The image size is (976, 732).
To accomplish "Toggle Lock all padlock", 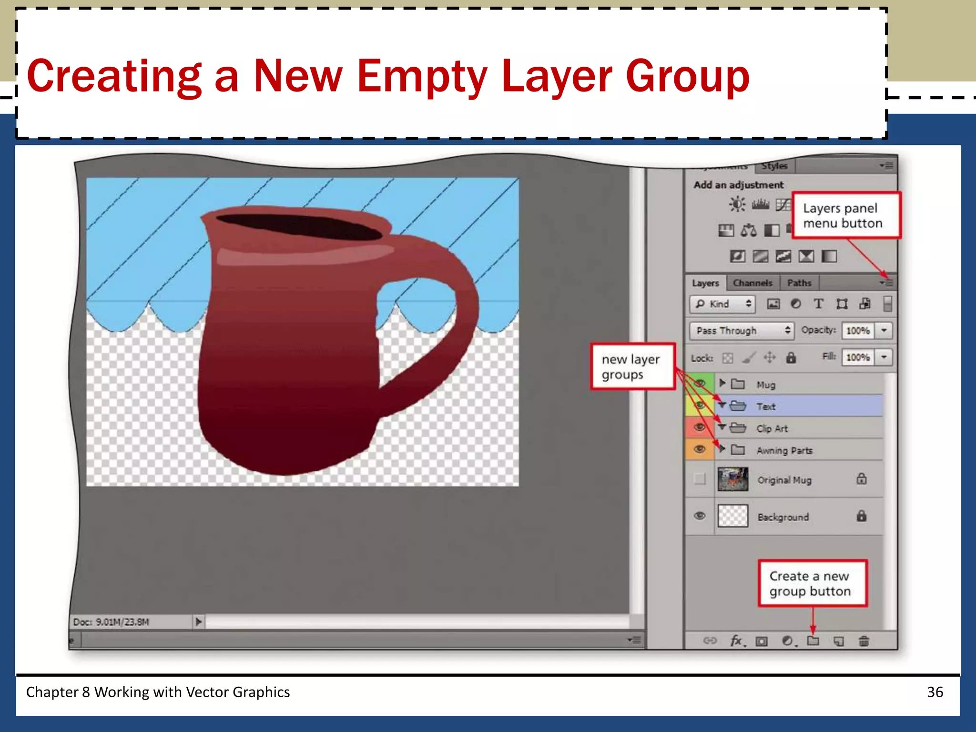I will pyautogui.click(x=791, y=357).
